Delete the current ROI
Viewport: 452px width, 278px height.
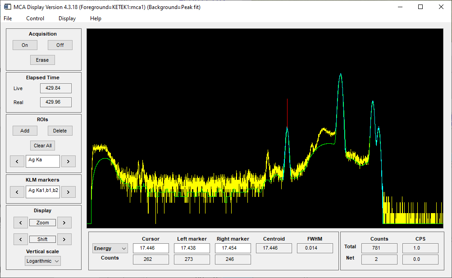tap(60, 131)
